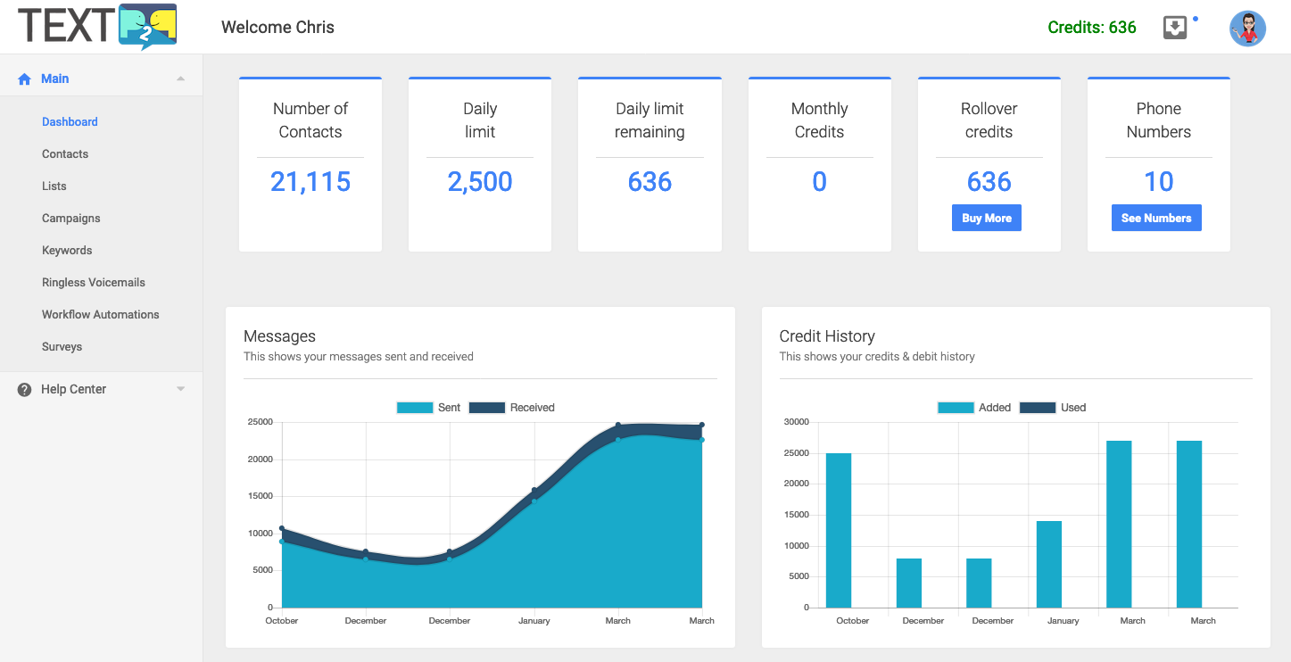Click the Credits: 636 indicator
The height and width of the screenshot is (662, 1291).
[x=1092, y=28]
